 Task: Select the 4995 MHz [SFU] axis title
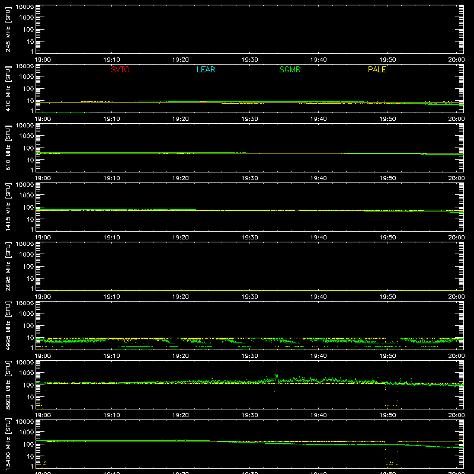tap(8, 325)
